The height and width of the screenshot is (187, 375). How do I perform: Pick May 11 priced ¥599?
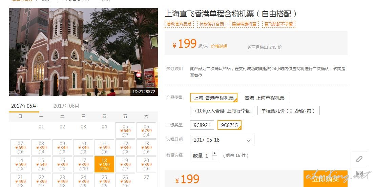coord(104,147)
